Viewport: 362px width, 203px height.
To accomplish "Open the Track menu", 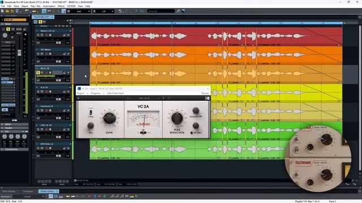I will pyautogui.click(x=16, y=6).
